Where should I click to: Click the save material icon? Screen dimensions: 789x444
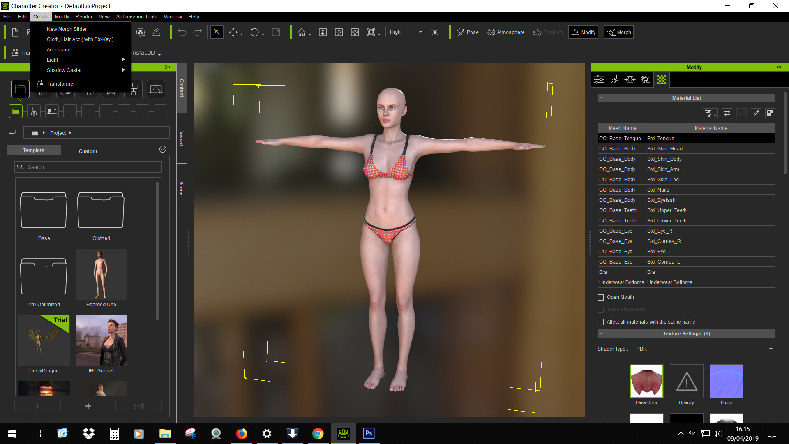[x=708, y=113]
